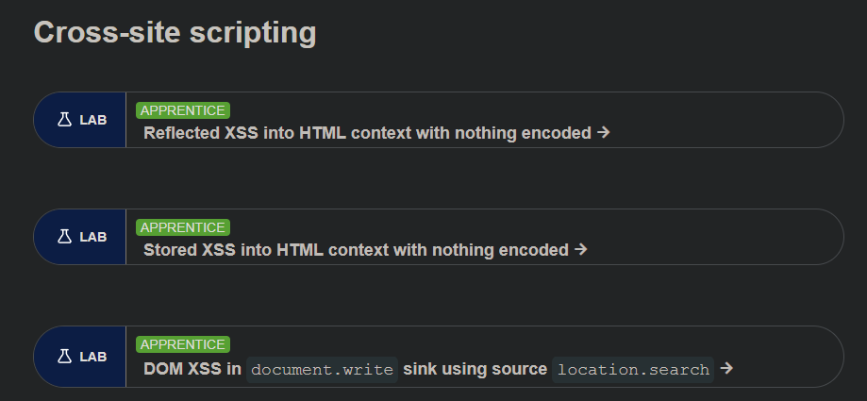Click the location.search code snippet
Image resolution: width=867 pixels, height=401 pixels.
(633, 369)
